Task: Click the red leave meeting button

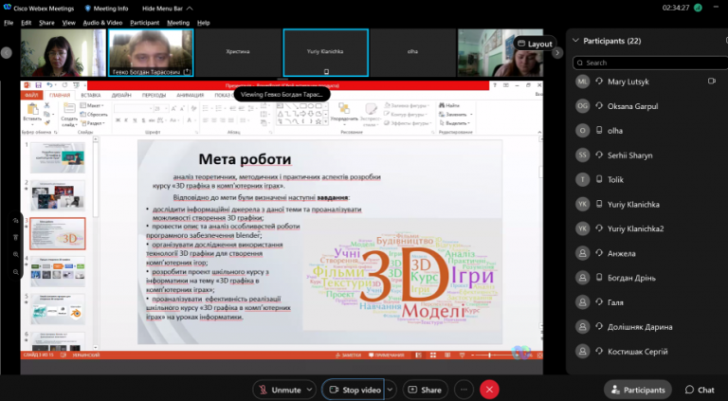Action: coord(489,390)
